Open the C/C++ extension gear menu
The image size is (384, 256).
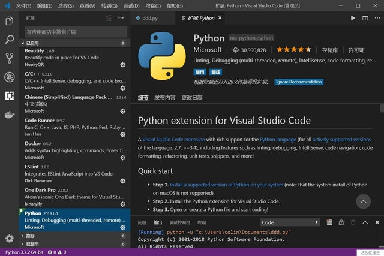tap(122, 88)
